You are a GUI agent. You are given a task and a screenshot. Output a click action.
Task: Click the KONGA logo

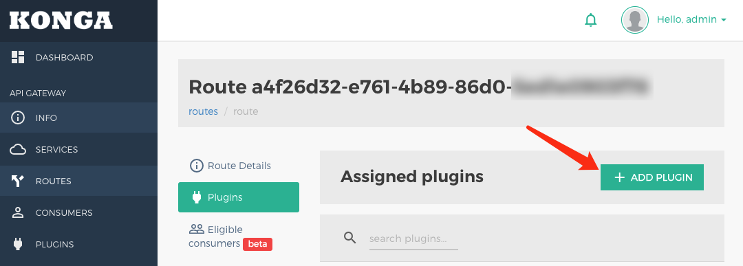pos(61,21)
